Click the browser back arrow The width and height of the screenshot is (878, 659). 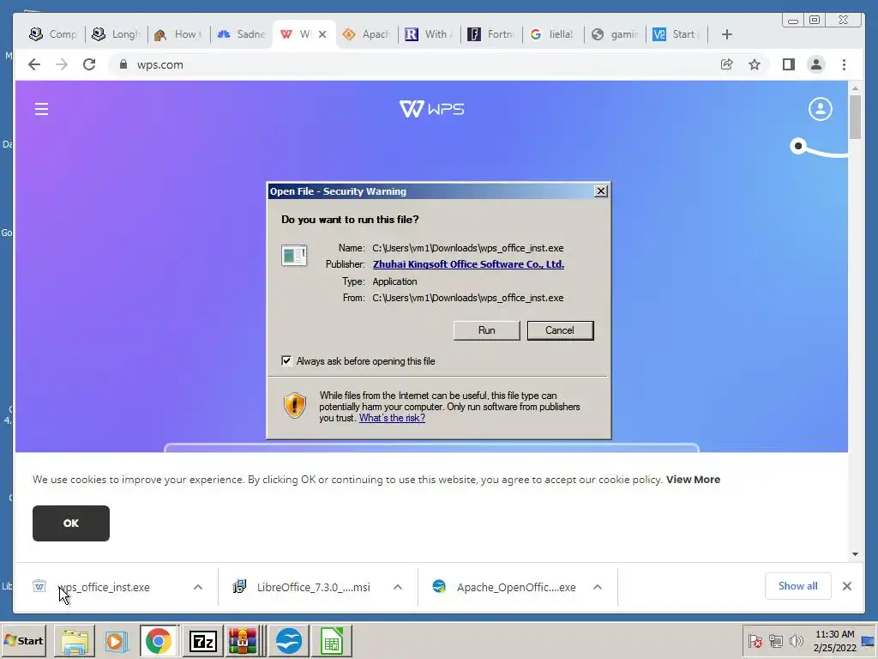point(34,64)
